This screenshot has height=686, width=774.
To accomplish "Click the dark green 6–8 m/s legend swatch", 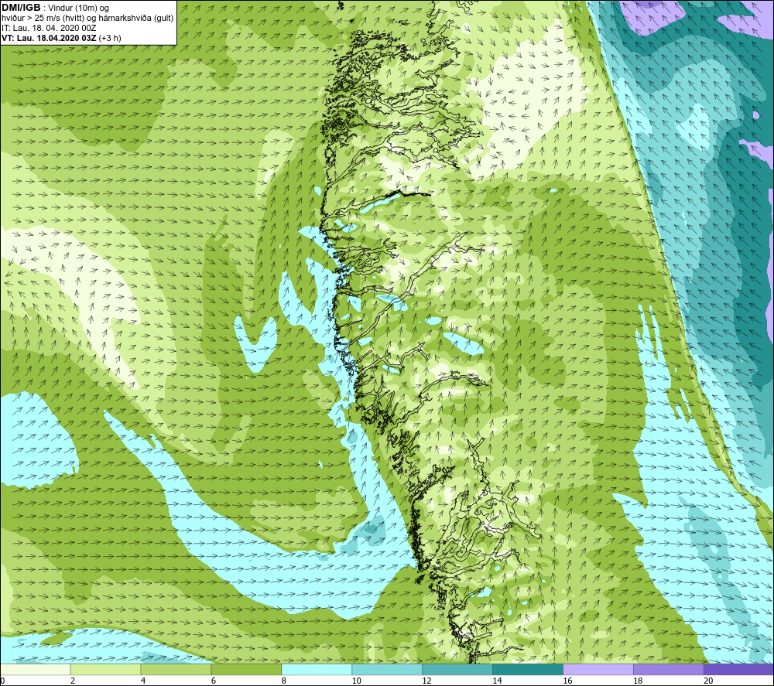I will [x=246, y=670].
